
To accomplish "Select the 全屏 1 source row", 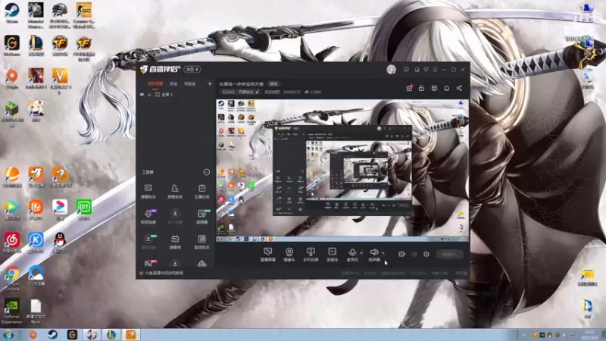I will coord(175,95).
